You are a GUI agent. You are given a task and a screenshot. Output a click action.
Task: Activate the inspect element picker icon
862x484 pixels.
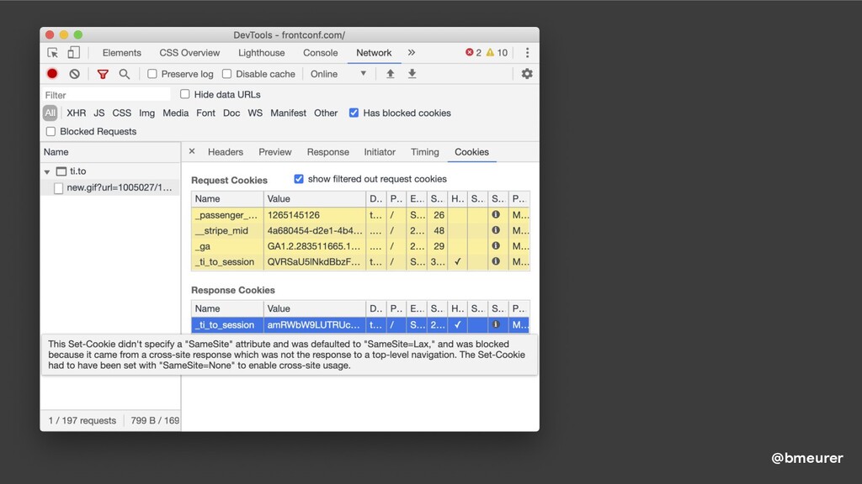[x=53, y=53]
